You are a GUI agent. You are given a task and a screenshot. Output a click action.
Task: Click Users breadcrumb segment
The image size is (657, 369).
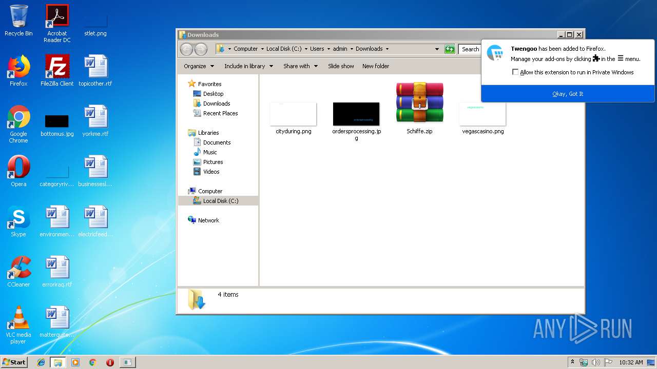pos(317,49)
